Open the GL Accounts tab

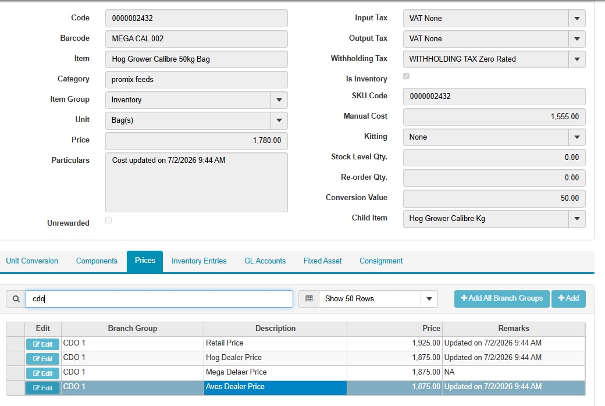[x=265, y=261]
